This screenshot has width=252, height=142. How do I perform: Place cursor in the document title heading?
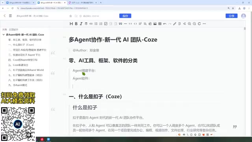[x=113, y=39]
